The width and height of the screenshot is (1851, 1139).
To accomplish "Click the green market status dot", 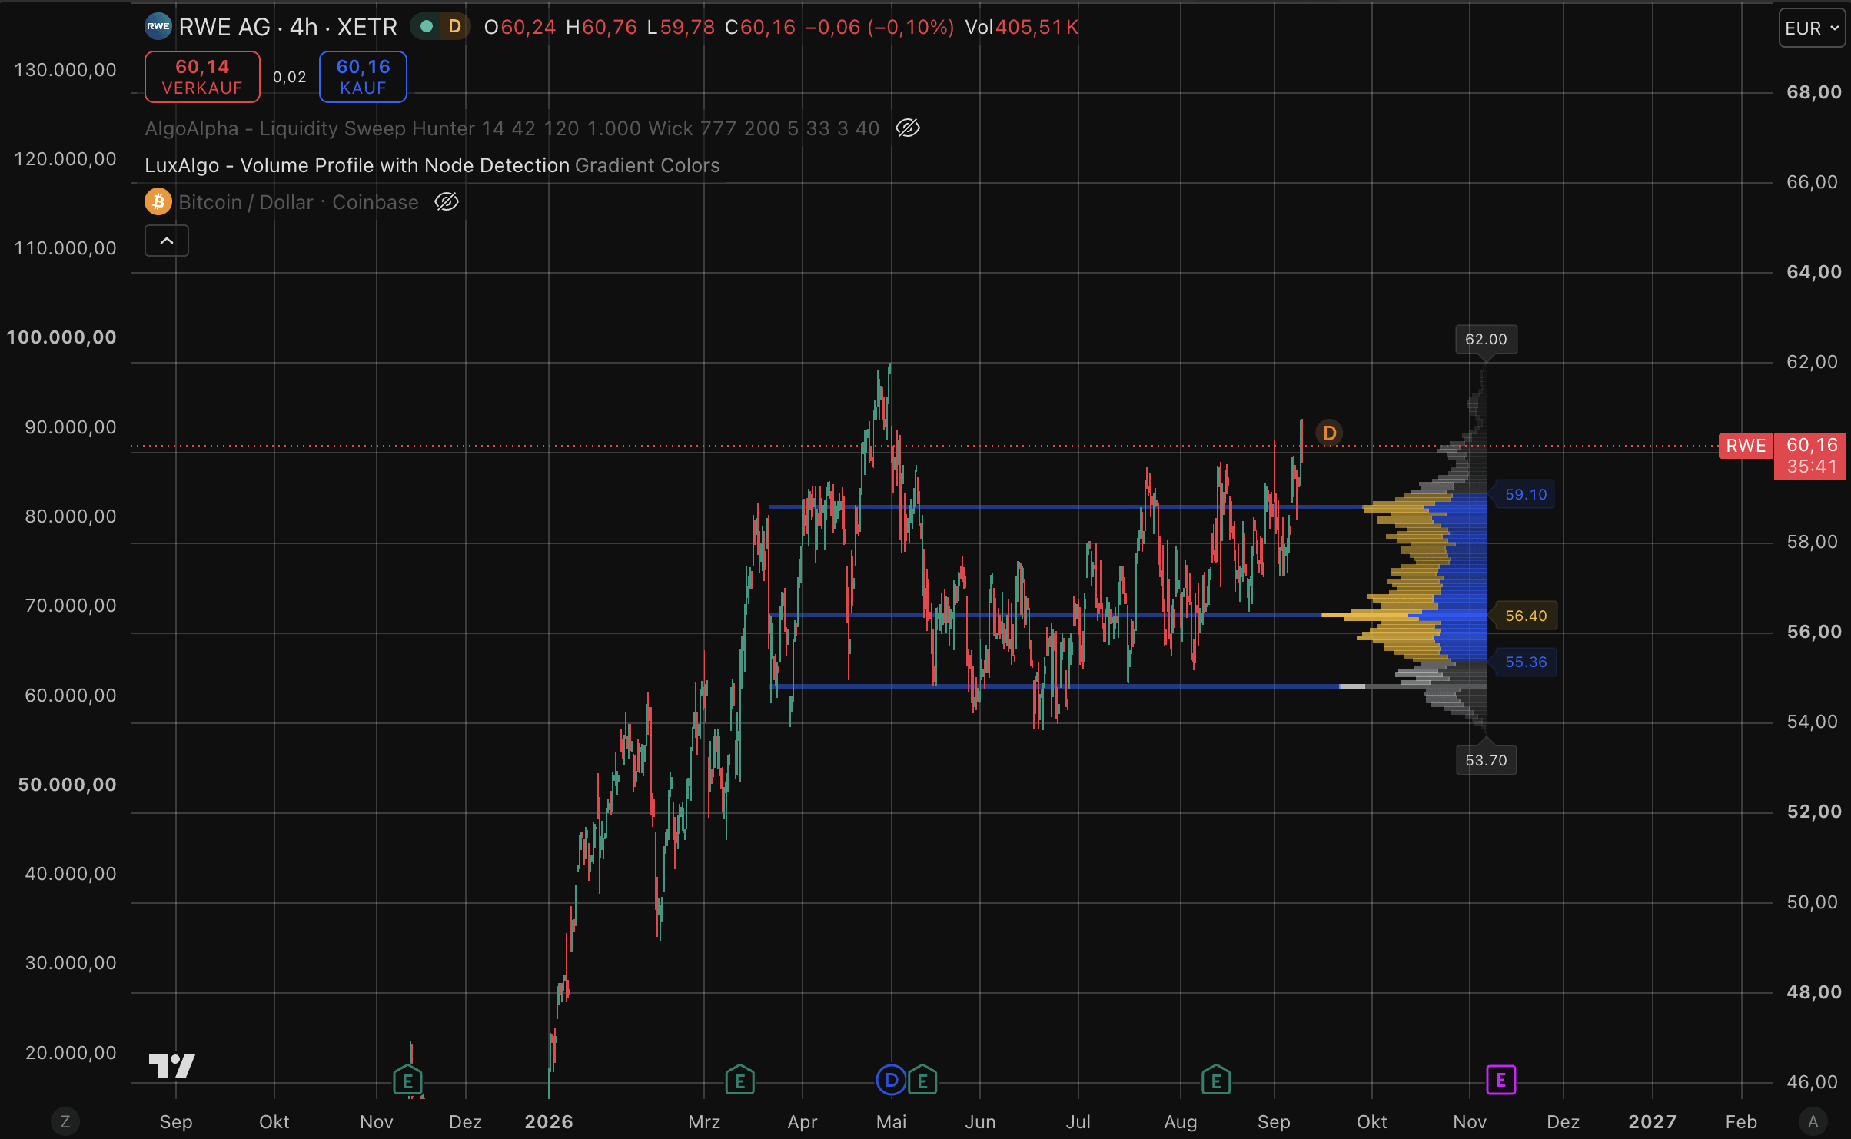I will pos(427,27).
